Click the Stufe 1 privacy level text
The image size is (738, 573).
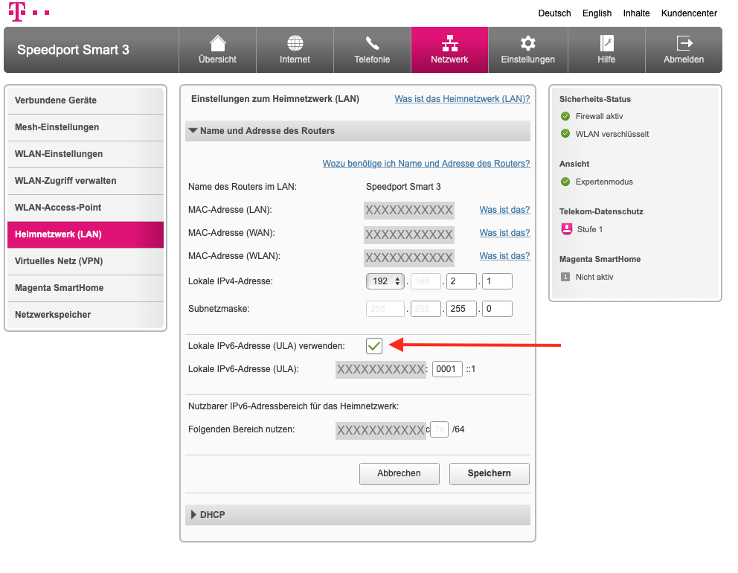(x=590, y=229)
